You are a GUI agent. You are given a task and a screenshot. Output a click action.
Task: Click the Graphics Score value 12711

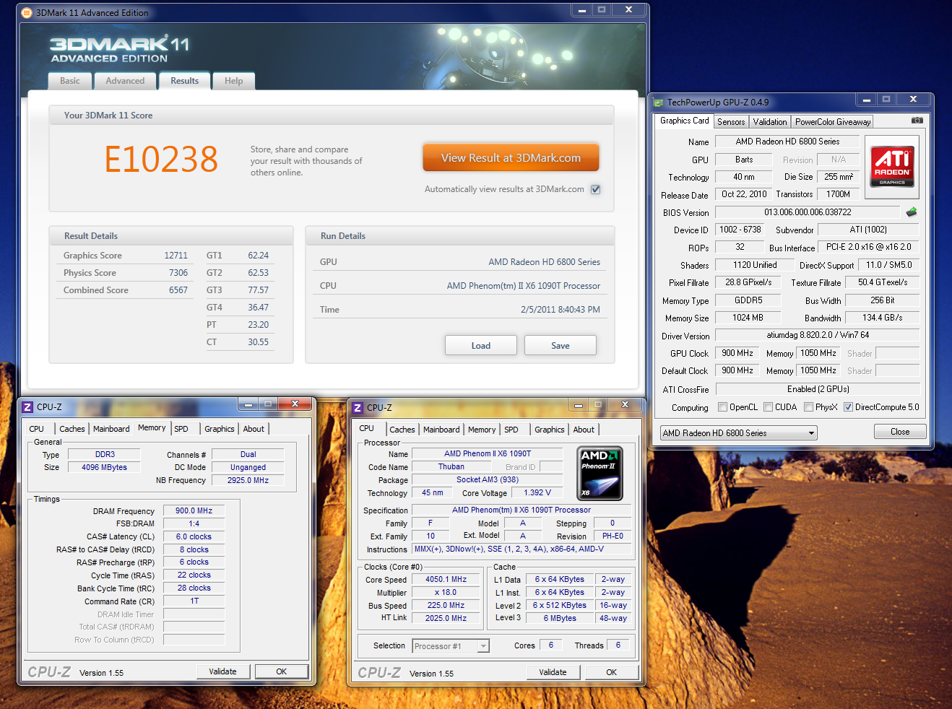(x=176, y=256)
